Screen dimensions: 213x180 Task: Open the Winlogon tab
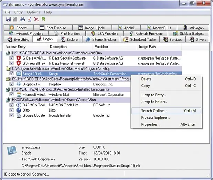(x=193, y=28)
